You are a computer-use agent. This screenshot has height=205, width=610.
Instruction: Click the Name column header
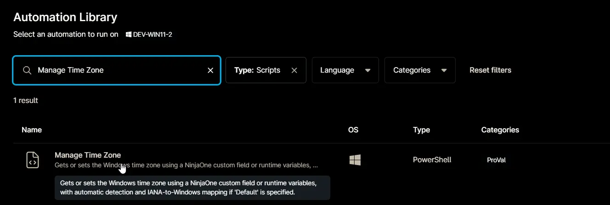(32, 130)
